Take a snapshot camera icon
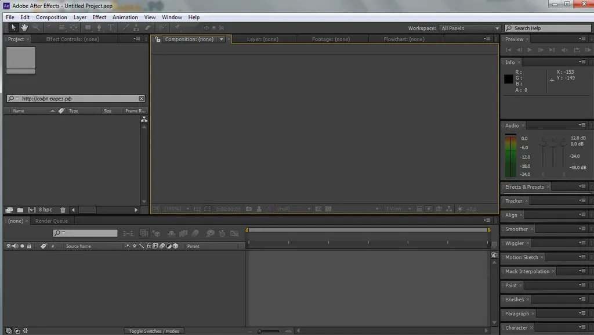 [249, 209]
